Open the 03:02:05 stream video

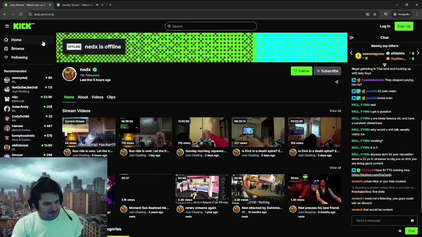315,132
